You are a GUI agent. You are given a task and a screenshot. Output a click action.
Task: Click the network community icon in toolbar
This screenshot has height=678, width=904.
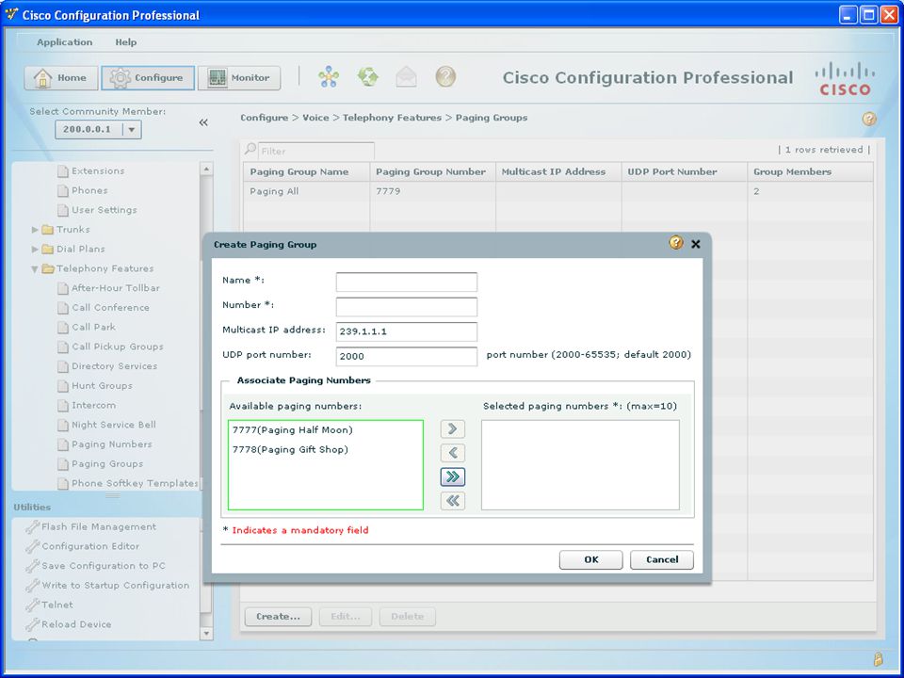click(329, 76)
